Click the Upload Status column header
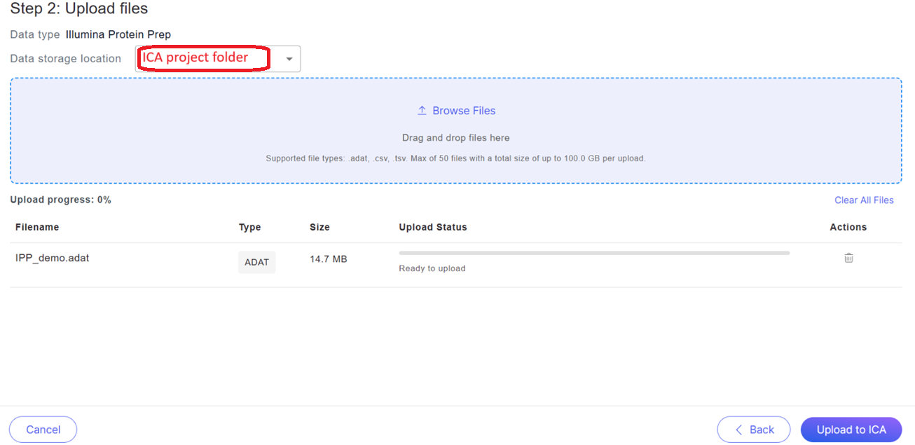Viewport: 915px width, 445px height. tap(432, 227)
